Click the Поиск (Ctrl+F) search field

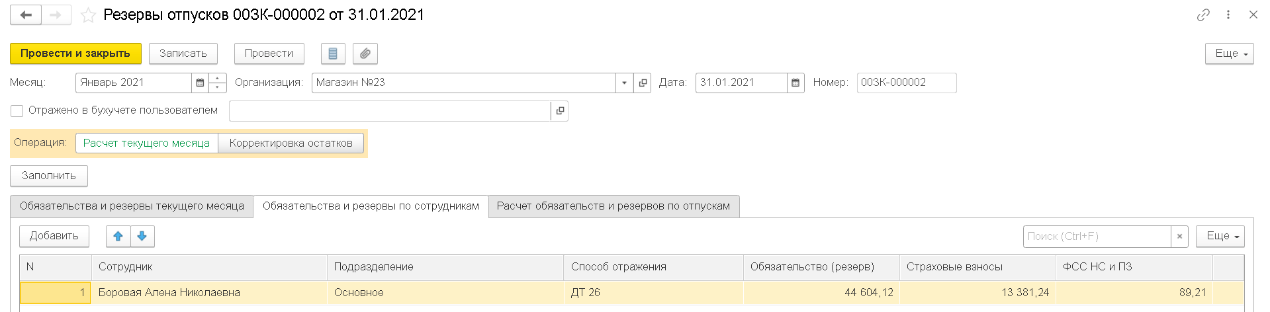click(x=1097, y=236)
